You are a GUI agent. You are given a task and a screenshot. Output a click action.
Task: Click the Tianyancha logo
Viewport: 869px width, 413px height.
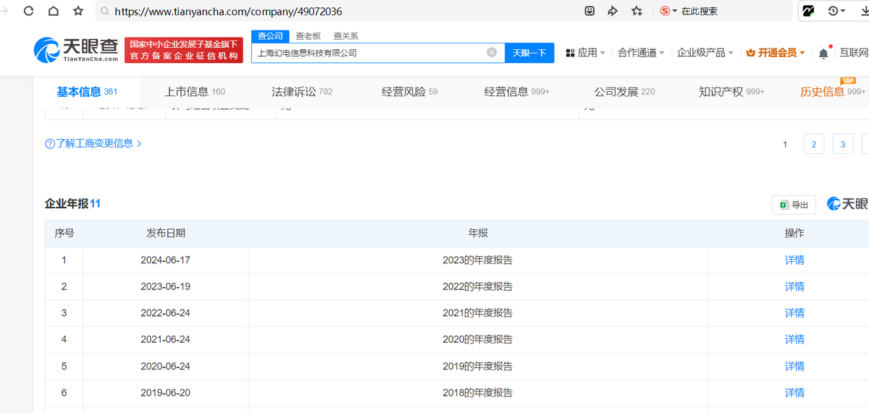pyautogui.click(x=76, y=49)
